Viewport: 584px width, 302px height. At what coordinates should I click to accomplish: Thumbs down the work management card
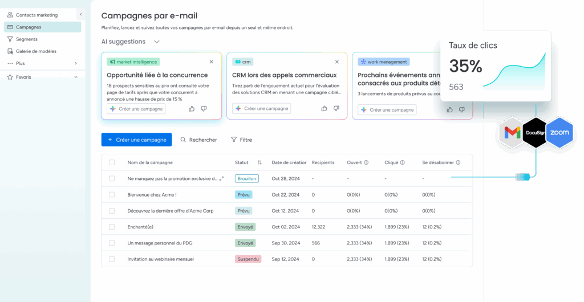[462, 110]
